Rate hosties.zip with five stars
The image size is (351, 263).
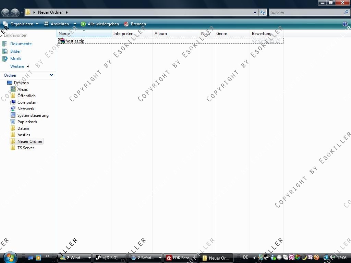click(278, 41)
